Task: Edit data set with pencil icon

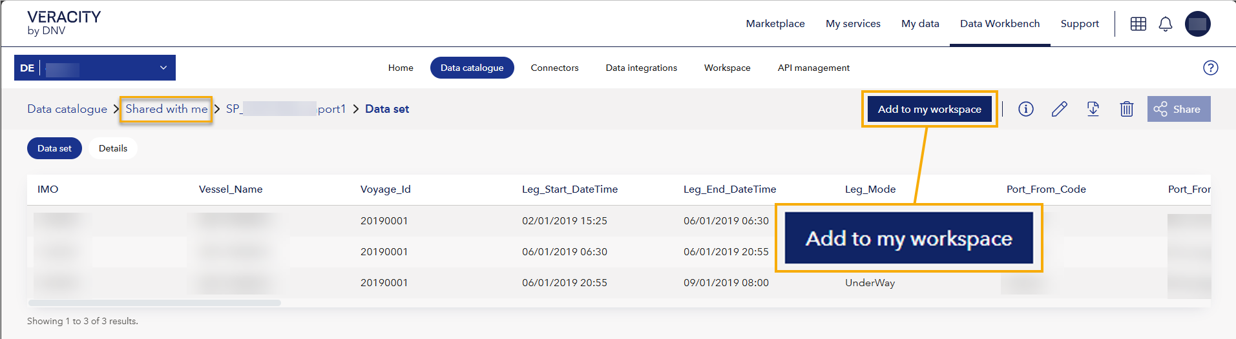Action: [x=1059, y=109]
